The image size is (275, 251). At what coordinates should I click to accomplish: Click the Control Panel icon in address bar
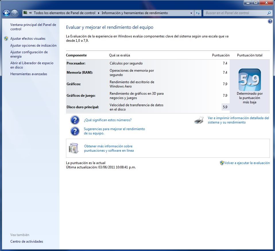click(x=25, y=12)
